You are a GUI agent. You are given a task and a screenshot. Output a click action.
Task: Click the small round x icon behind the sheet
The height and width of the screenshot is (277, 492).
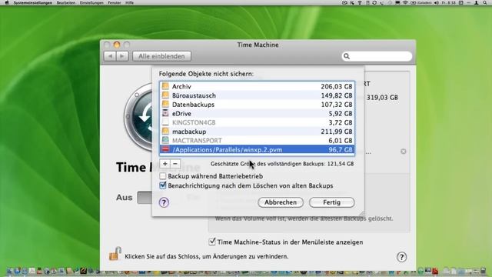[x=404, y=152]
